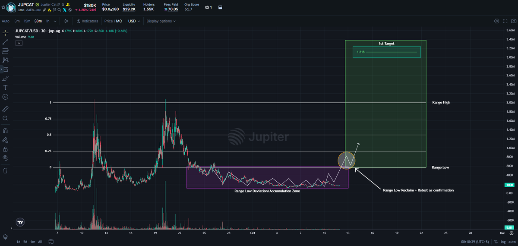Expand more timeframe intervals chevron
518x246 pixels.
(55, 21)
